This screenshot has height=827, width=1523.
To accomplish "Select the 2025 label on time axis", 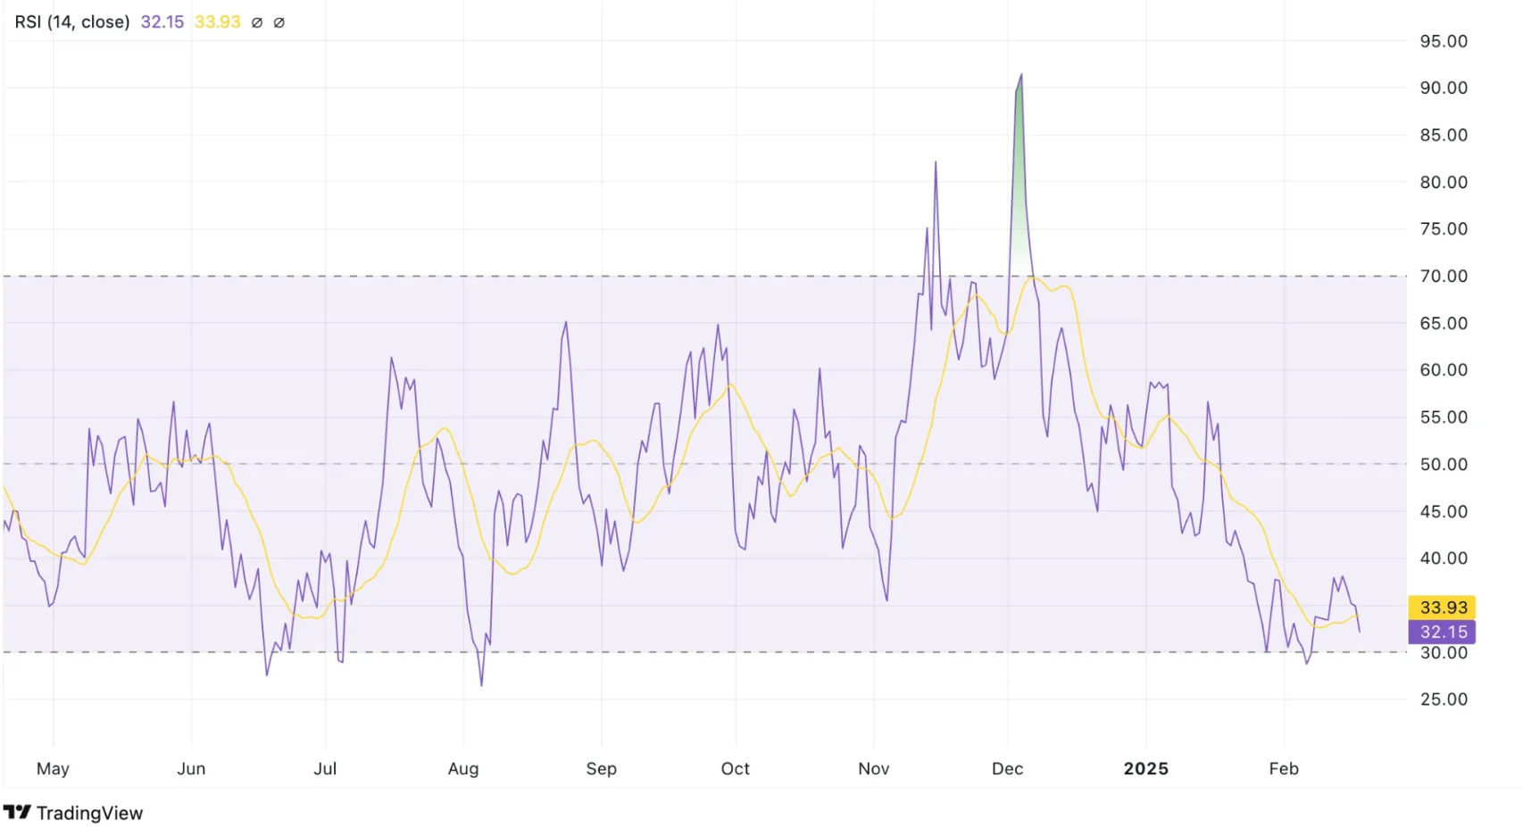I will tap(1145, 768).
